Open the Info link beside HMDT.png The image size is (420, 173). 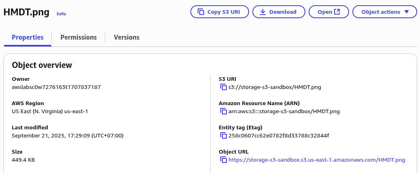[x=61, y=14]
